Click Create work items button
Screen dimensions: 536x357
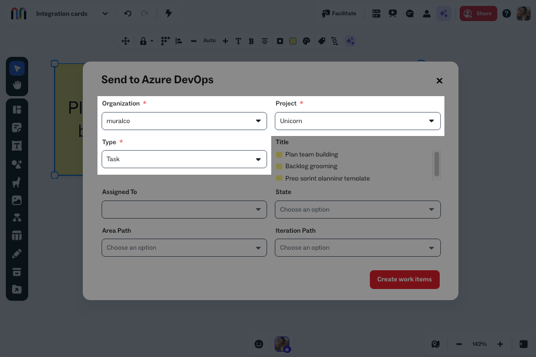pos(404,280)
